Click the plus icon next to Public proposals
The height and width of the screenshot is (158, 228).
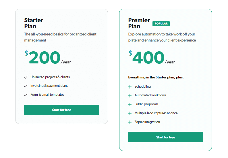(x=130, y=104)
